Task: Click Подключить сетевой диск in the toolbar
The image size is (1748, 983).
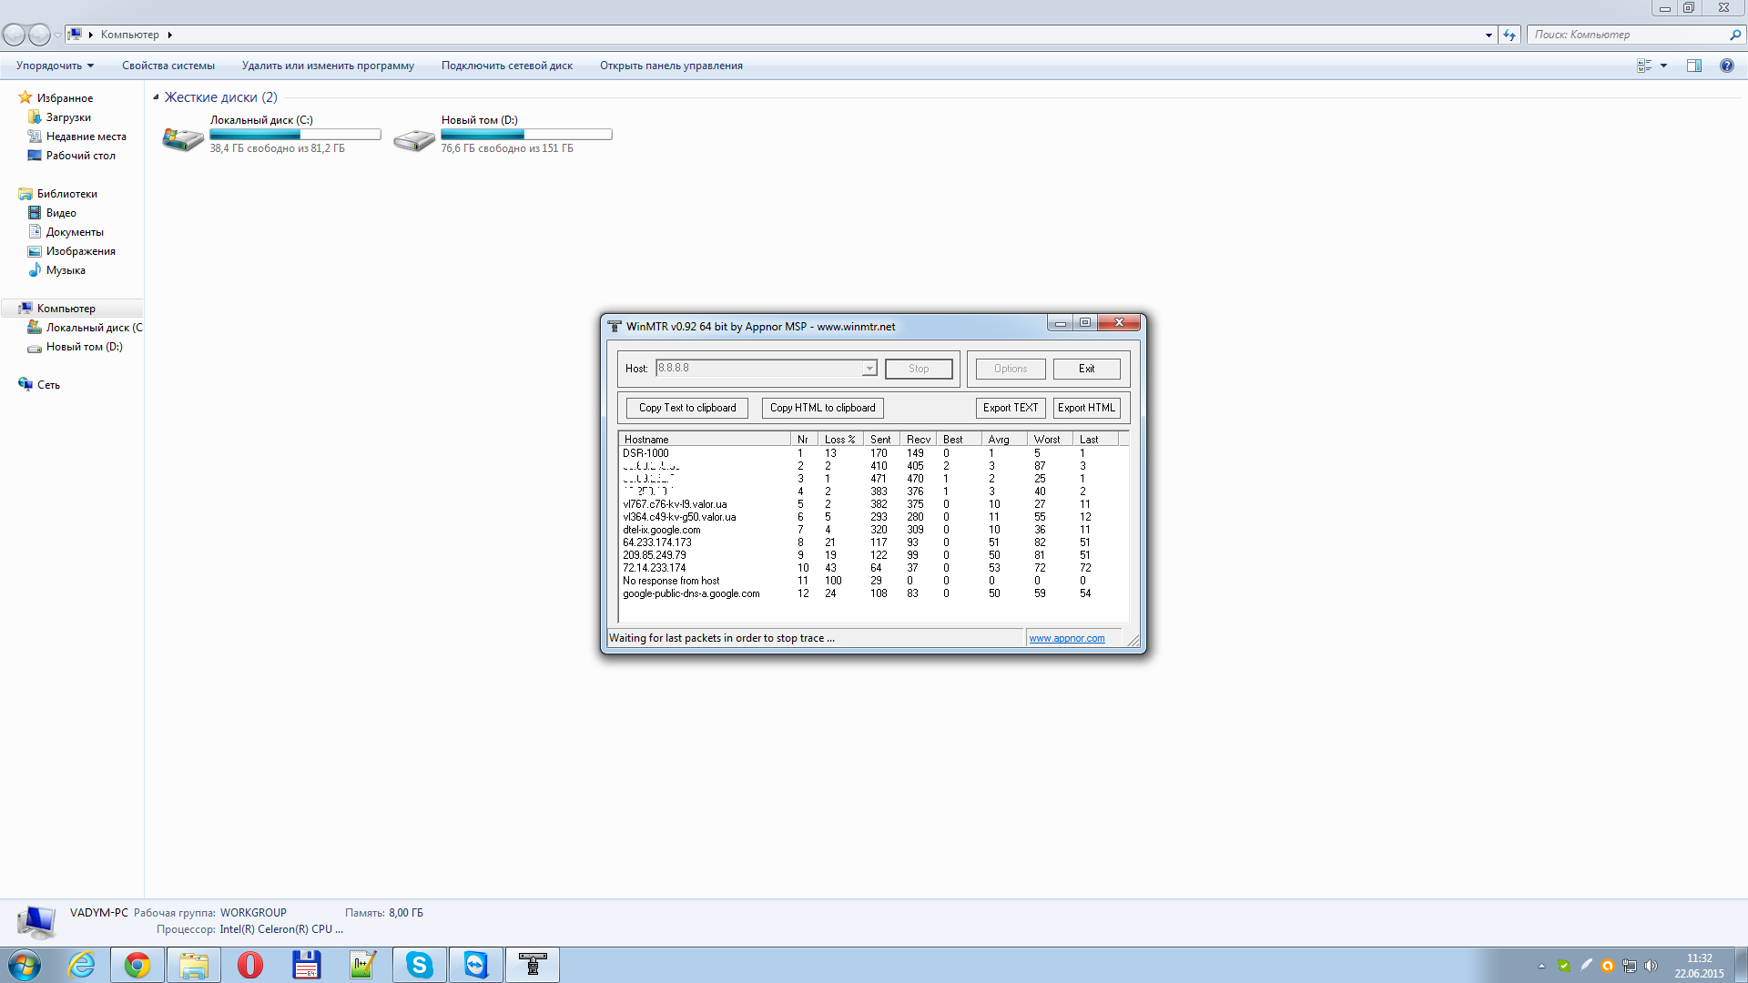Action: point(506,66)
